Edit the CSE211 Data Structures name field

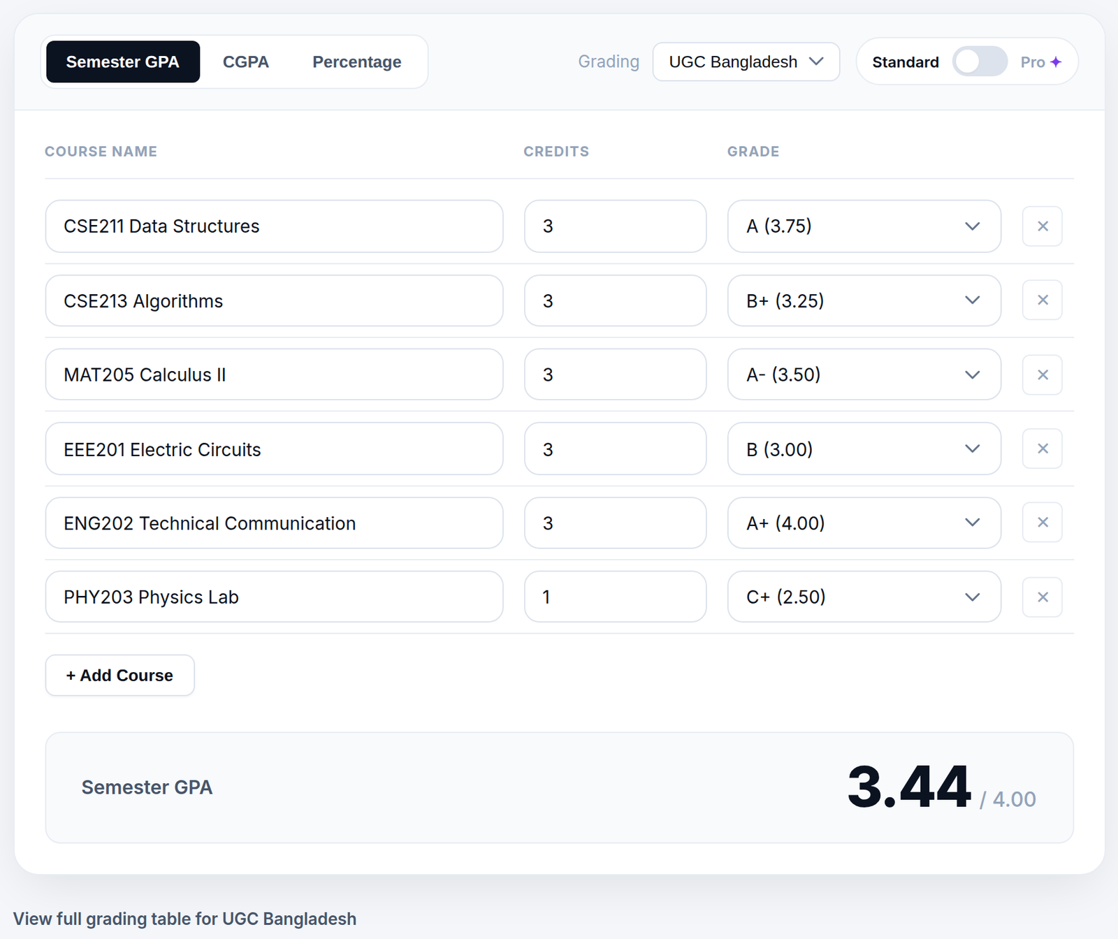274,226
